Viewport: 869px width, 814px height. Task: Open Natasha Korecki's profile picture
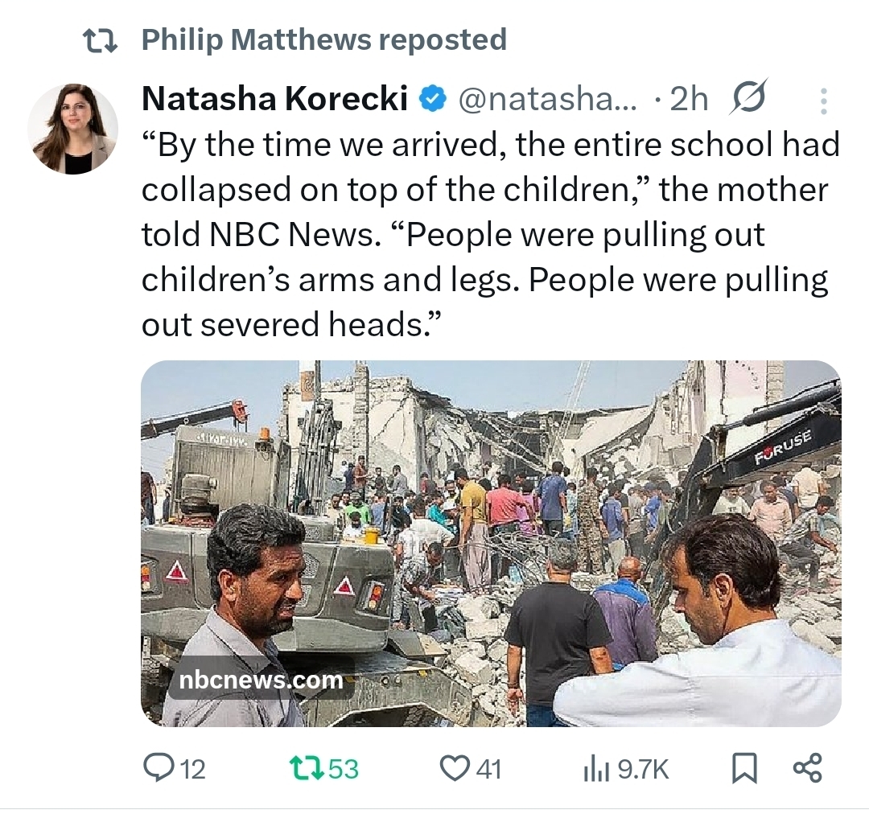click(x=72, y=127)
